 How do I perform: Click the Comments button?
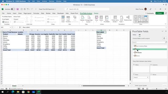pos(149,13)
